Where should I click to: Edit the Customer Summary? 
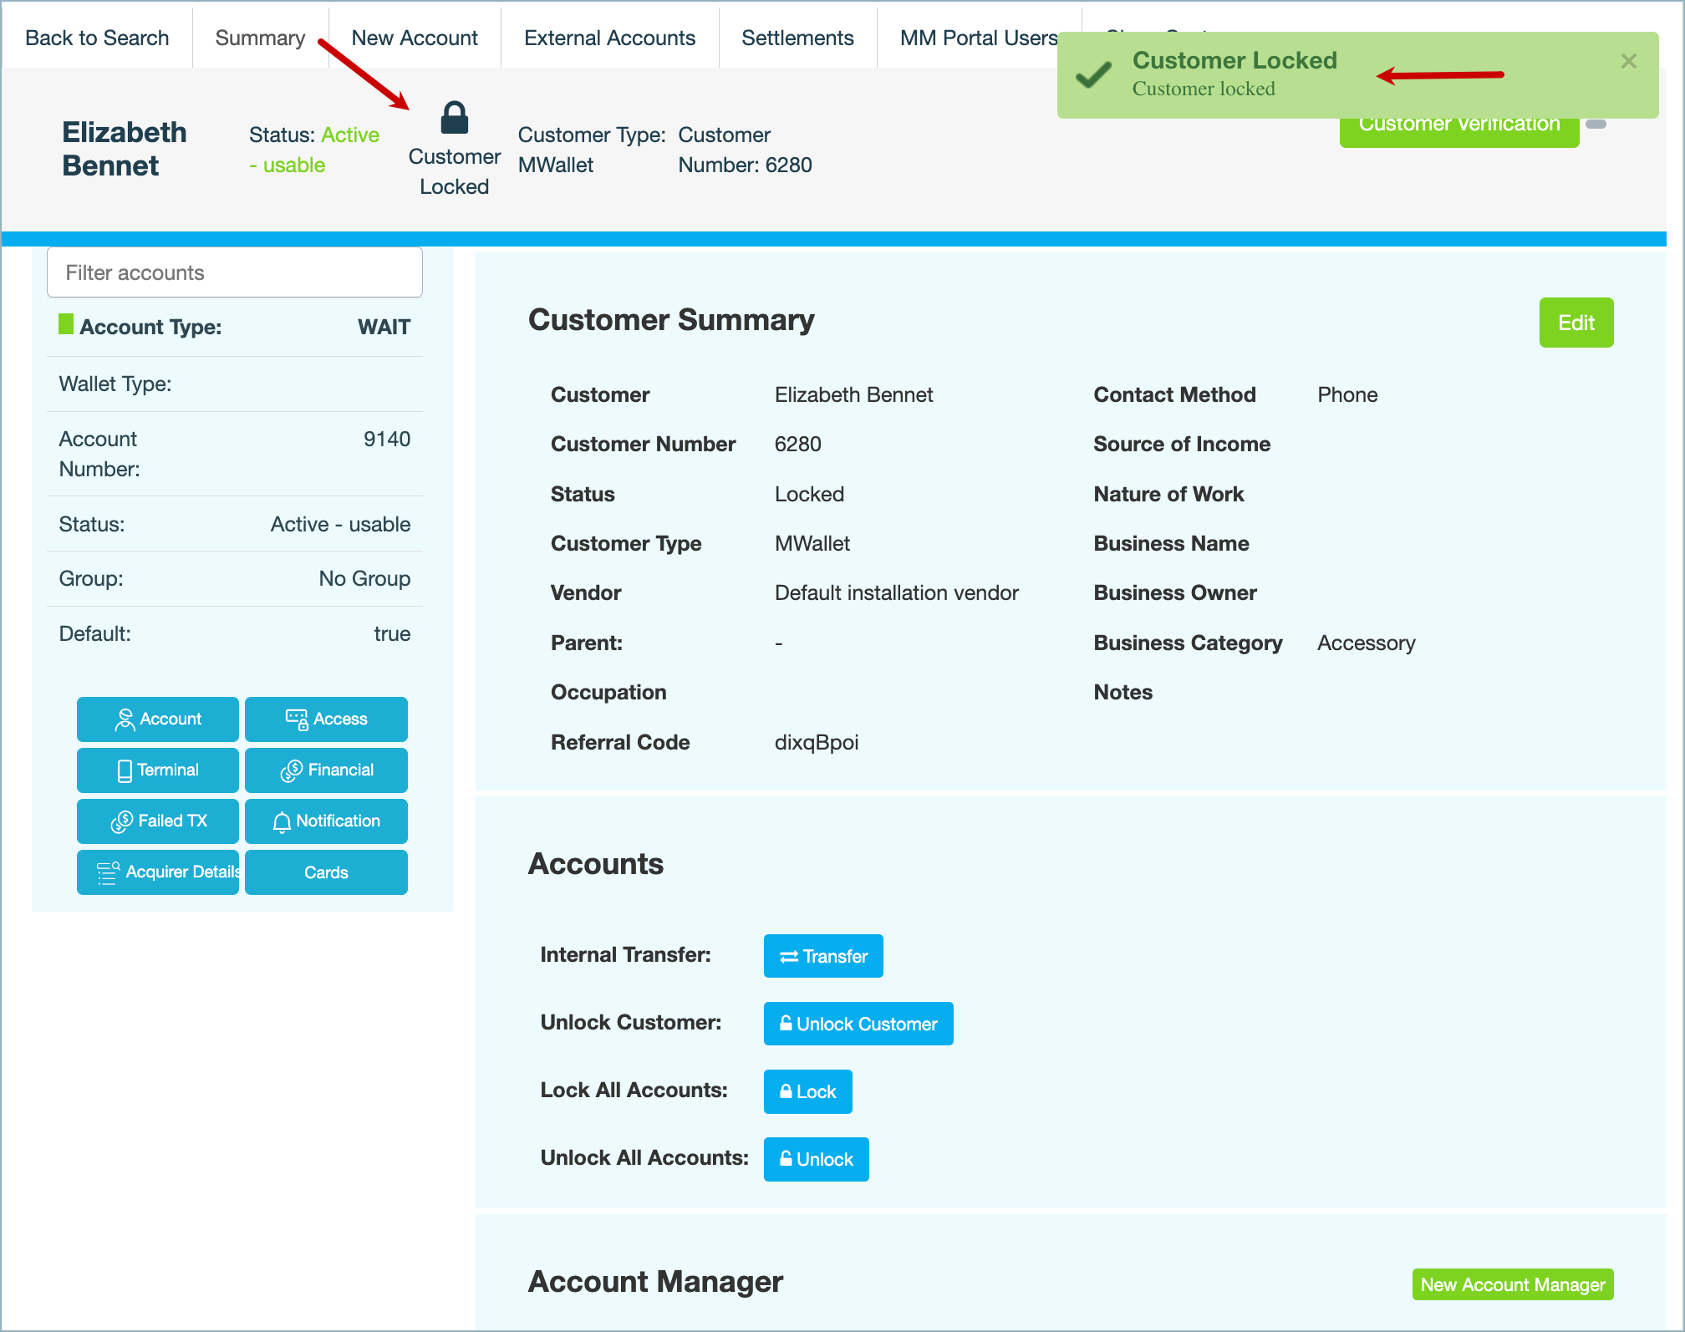click(x=1576, y=323)
